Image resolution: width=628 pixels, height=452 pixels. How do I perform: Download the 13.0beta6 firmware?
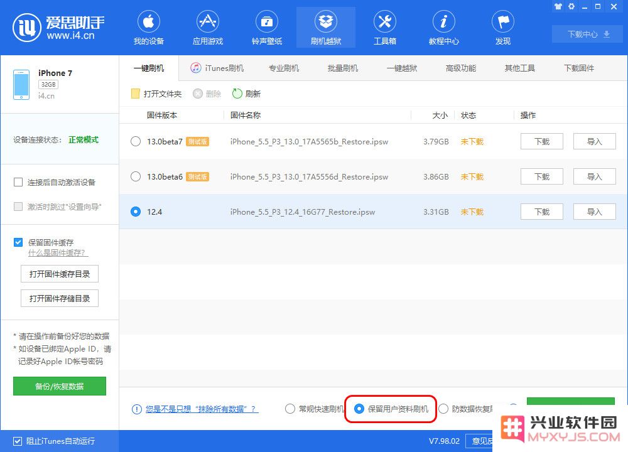coord(541,176)
